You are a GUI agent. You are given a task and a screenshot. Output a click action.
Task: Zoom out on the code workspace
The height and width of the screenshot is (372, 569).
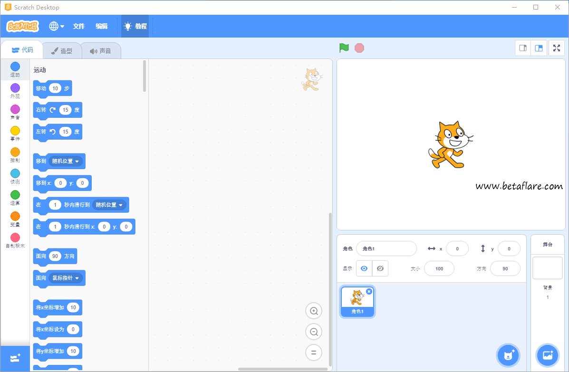(x=314, y=332)
